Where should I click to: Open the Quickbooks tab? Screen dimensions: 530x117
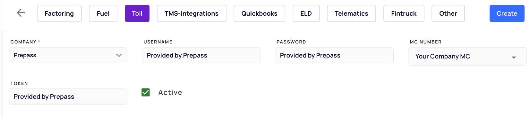pyautogui.click(x=259, y=13)
